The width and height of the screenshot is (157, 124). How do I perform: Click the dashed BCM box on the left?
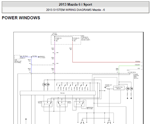click(17, 57)
